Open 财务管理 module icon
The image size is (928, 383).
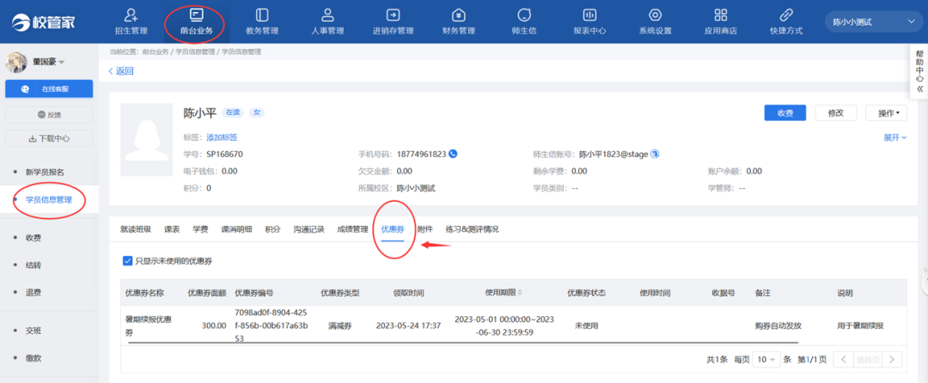point(458,15)
